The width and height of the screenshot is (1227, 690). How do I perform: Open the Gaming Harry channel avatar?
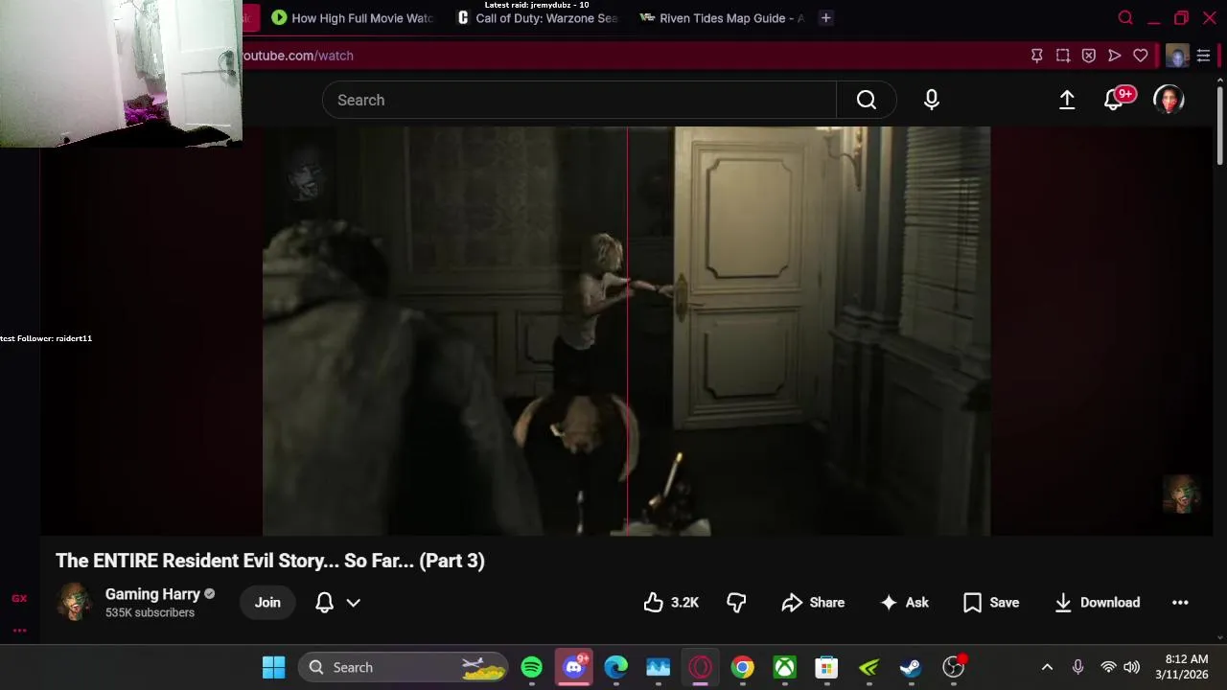75,602
